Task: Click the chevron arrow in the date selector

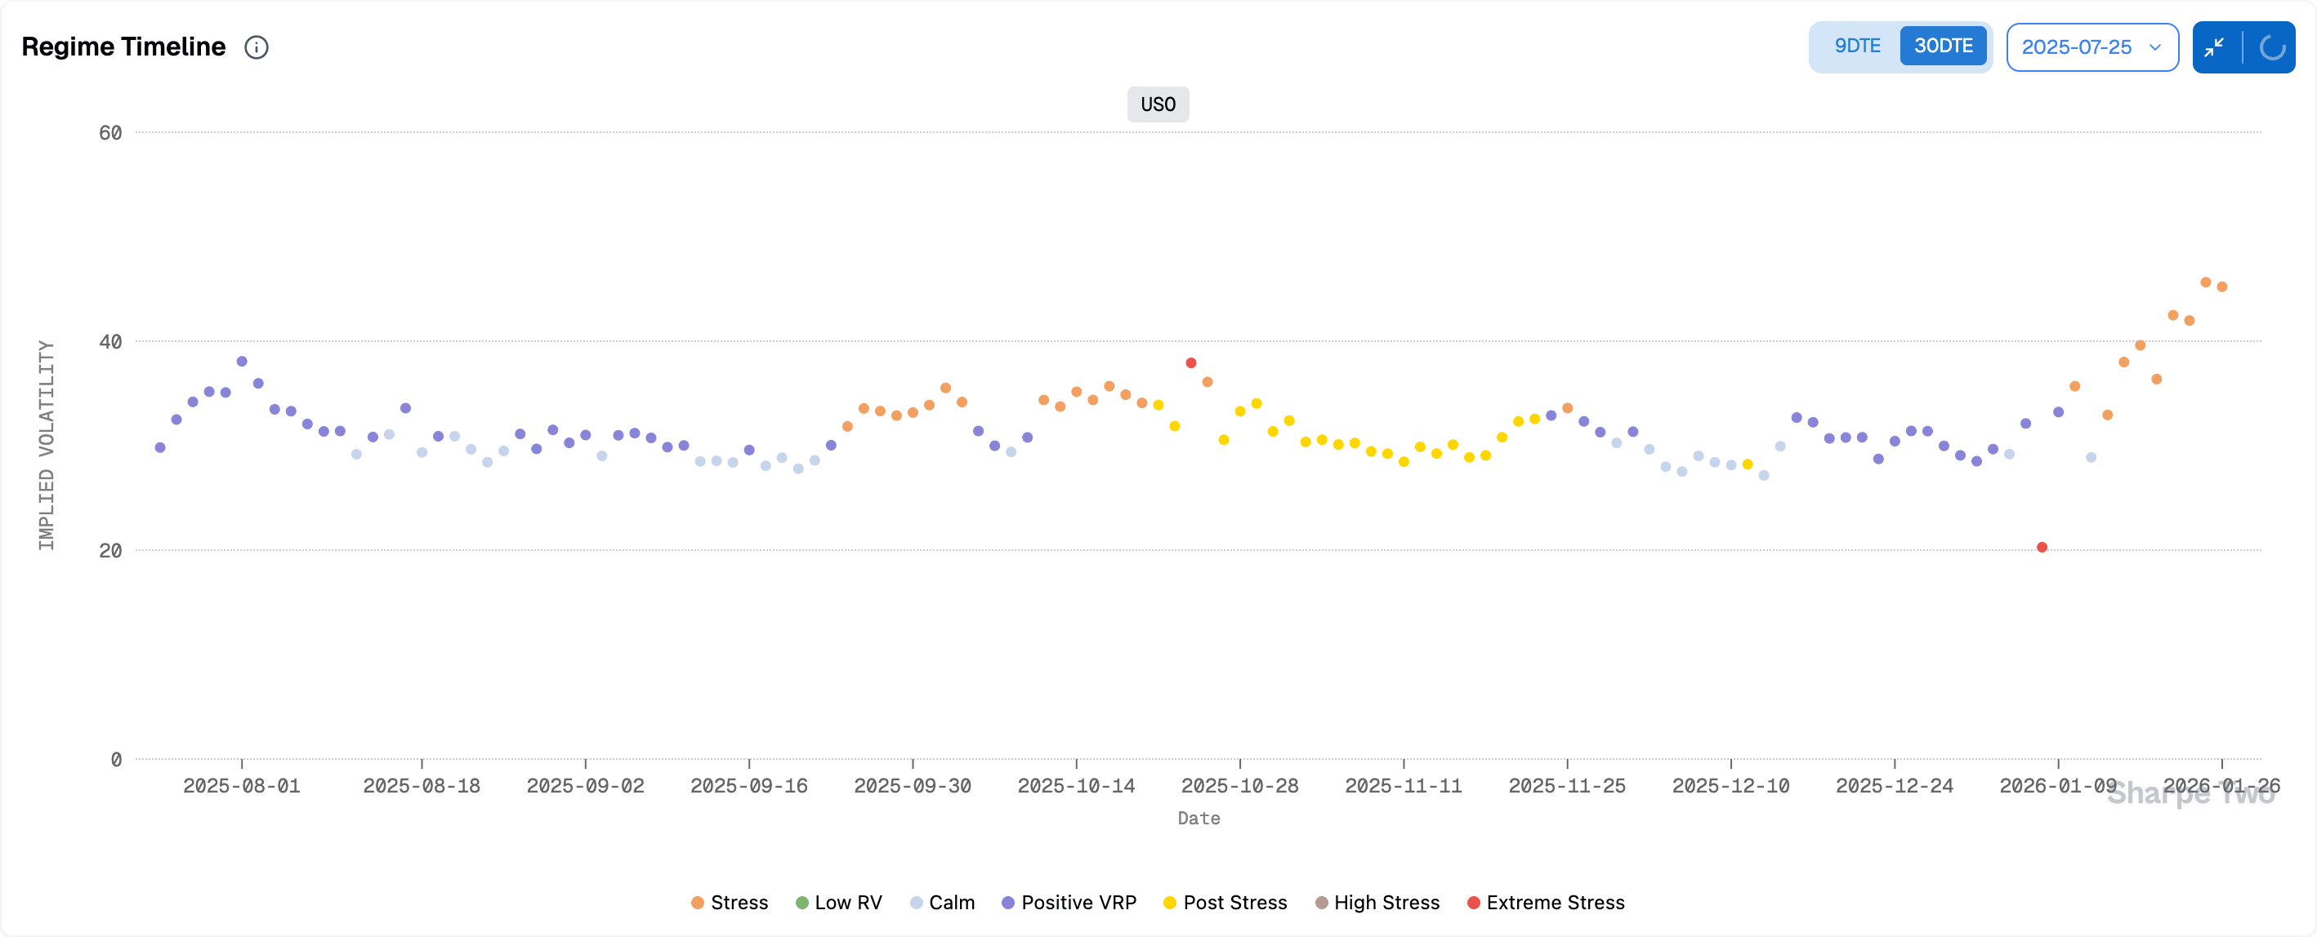Action: 2155,47
